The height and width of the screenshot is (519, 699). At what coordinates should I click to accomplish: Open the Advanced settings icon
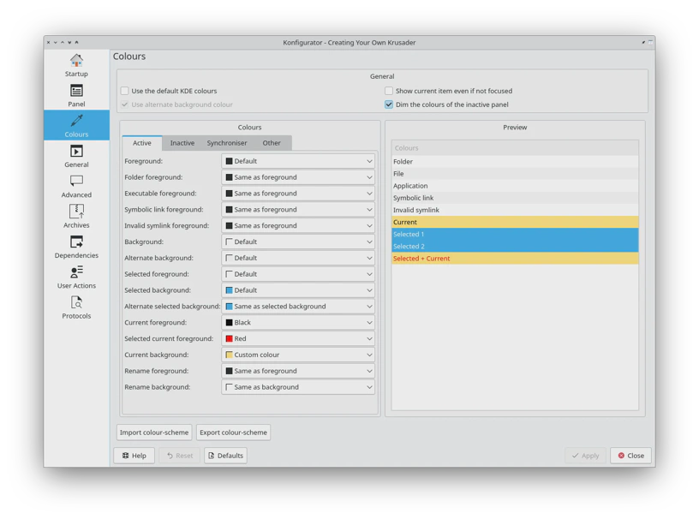coord(76,181)
